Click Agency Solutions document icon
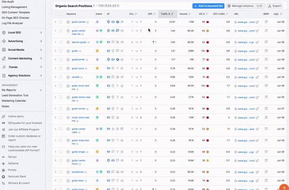The width and height of the screenshot is (289, 190). point(4,75)
